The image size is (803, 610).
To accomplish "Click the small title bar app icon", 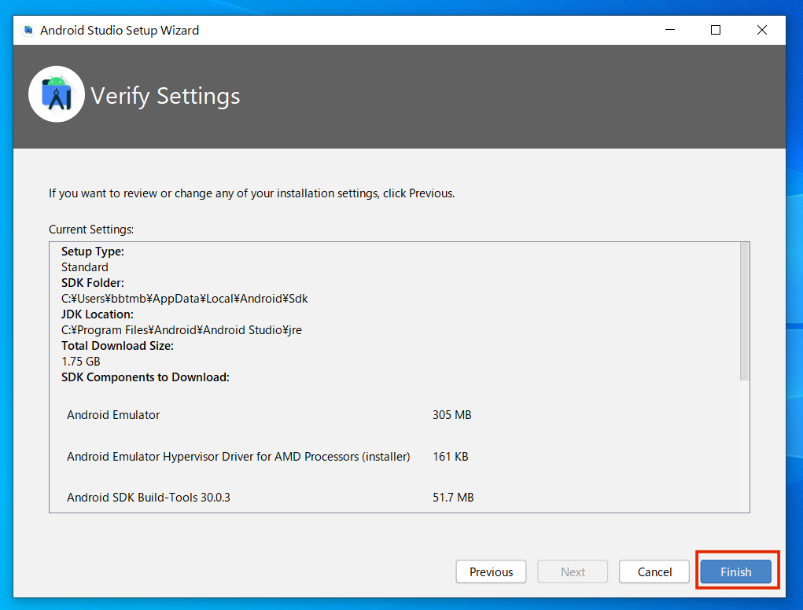I will click(28, 31).
